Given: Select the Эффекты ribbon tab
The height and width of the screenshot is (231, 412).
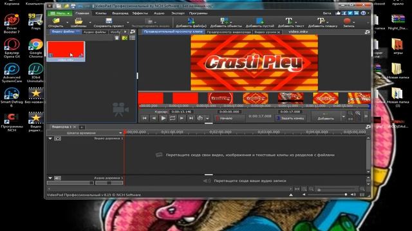Looking at the screenshot, I should [x=140, y=13].
